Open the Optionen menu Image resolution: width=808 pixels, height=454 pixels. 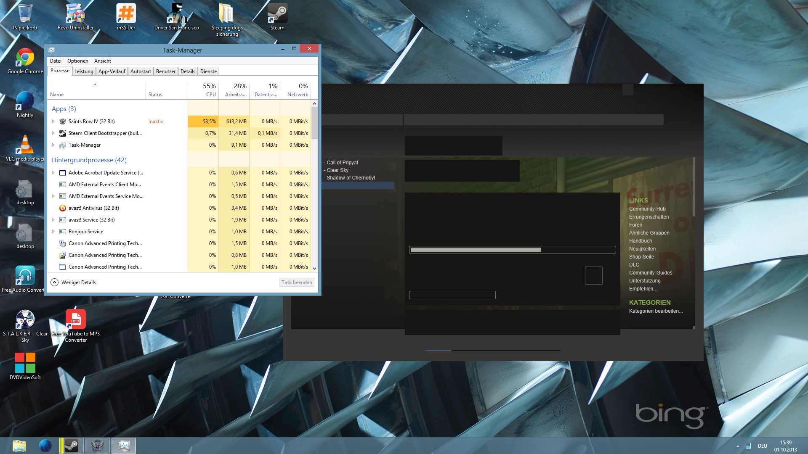click(77, 61)
